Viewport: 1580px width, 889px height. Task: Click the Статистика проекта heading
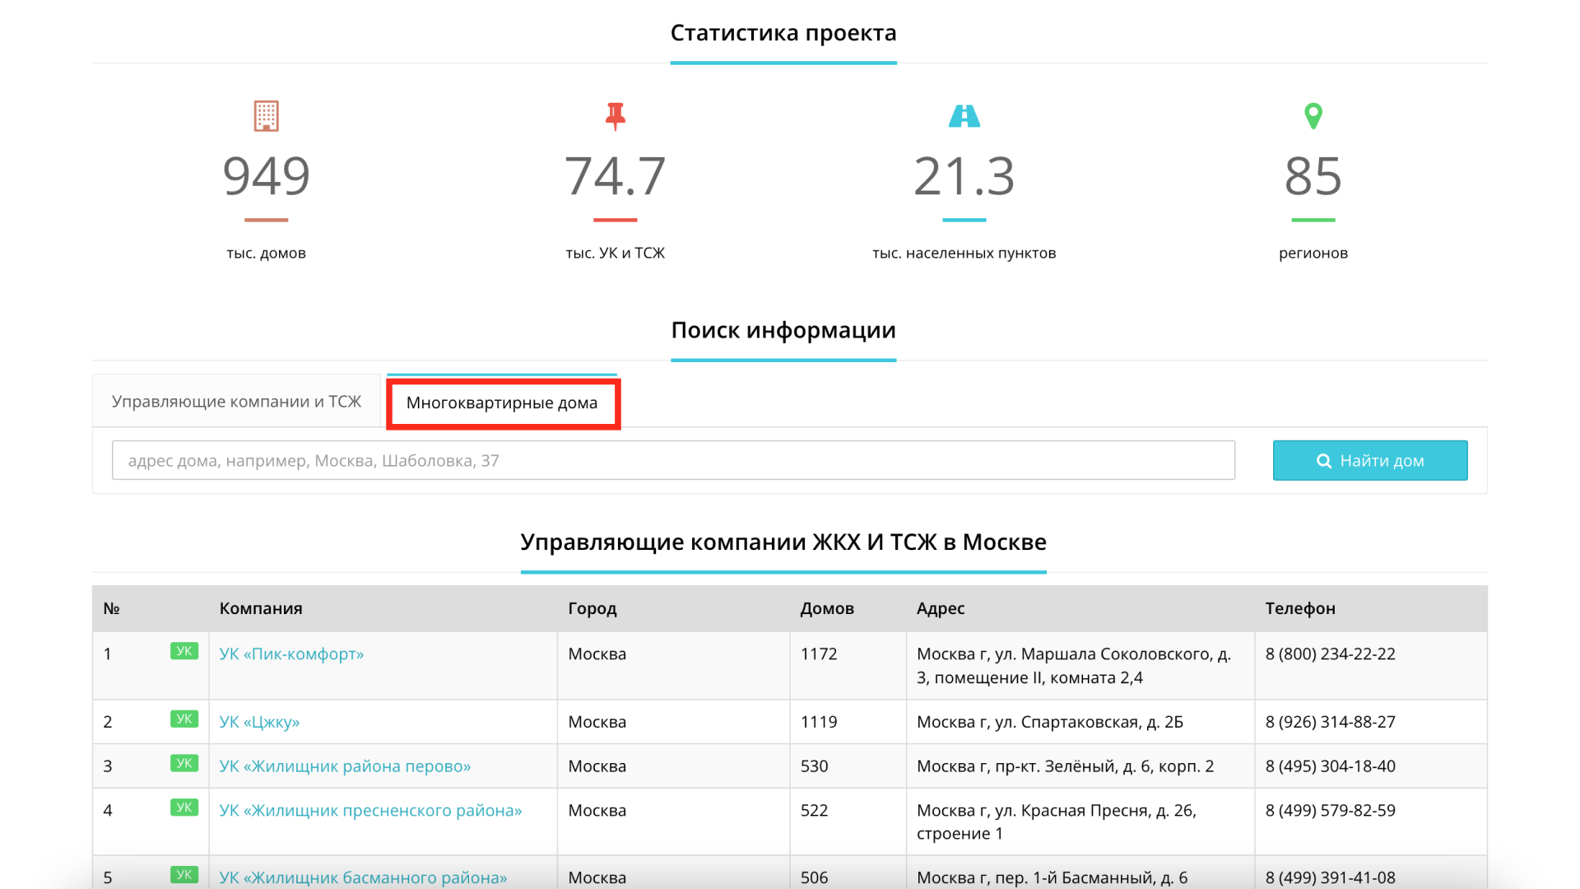783,33
